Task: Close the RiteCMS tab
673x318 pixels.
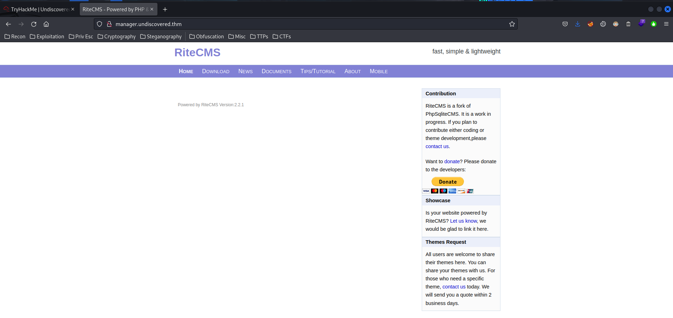Action: click(152, 9)
